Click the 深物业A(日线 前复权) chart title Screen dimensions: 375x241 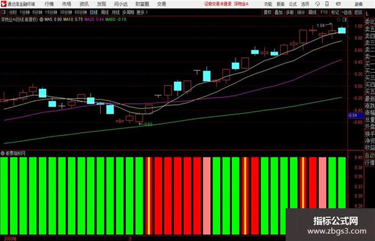coord(19,19)
